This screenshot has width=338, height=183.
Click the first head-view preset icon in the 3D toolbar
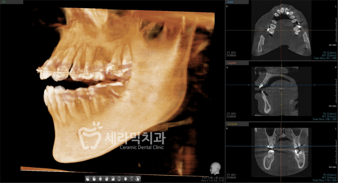(88, 179)
